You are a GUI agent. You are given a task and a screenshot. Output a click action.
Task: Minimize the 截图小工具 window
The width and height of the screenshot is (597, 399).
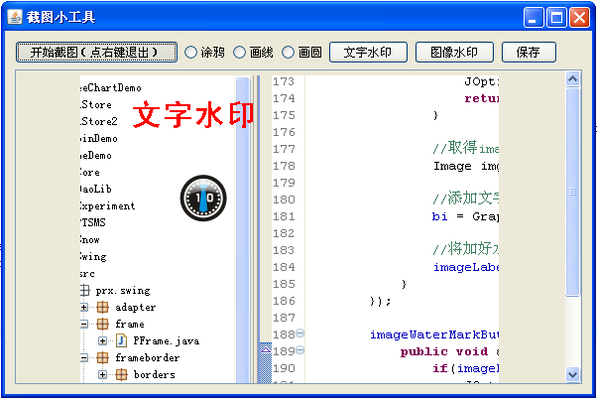534,18
